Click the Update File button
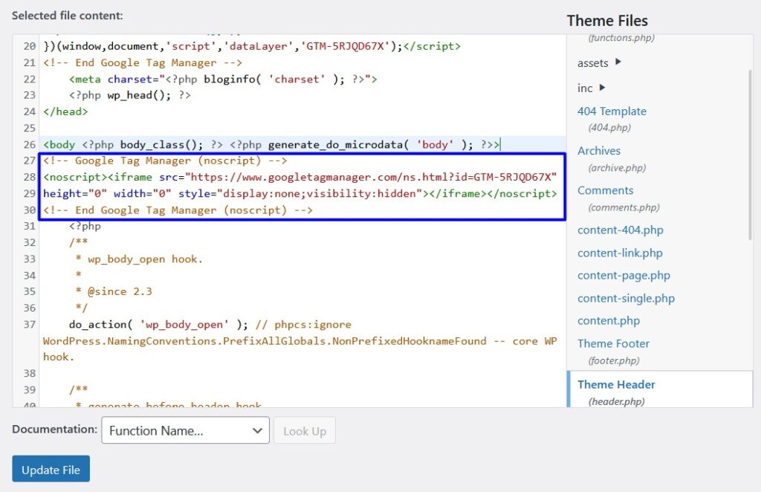The width and height of the screenshot is (761, 492). [x=51, y=469]
